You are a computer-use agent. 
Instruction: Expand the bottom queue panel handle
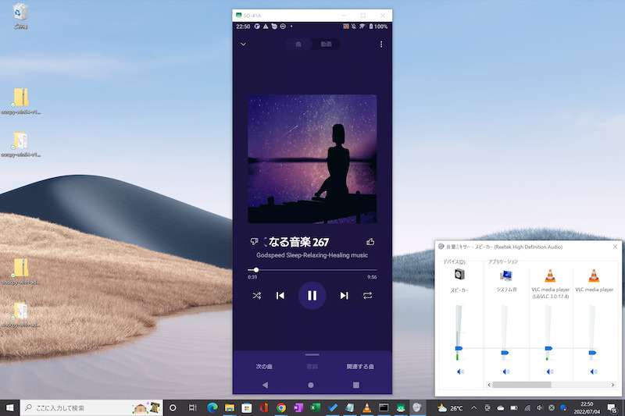click(x=312, y=355)
